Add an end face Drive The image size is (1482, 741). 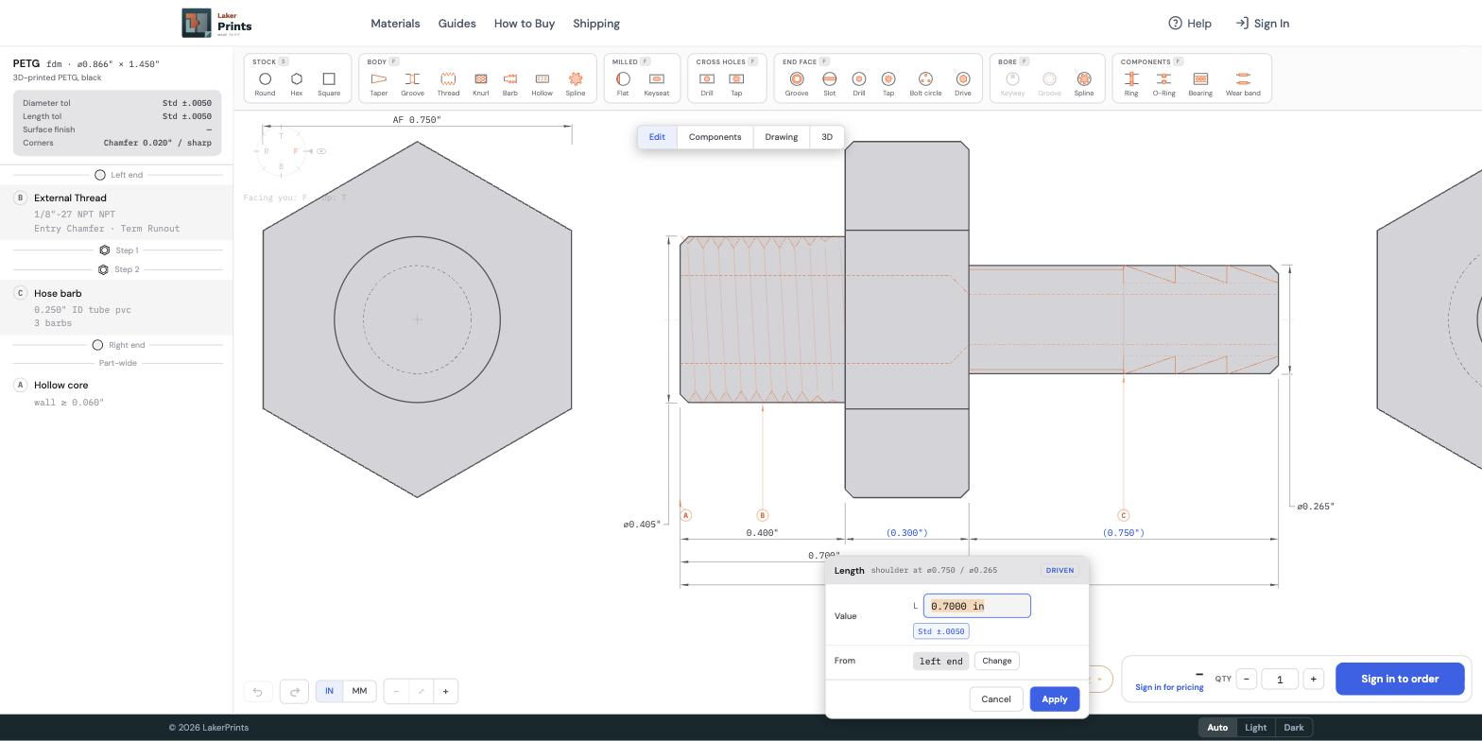click(x=962, y=83)
